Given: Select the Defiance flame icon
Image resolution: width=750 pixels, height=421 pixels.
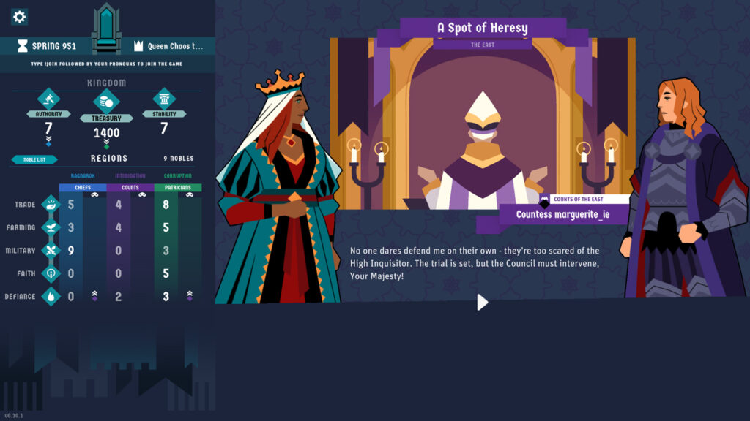Looking at the screenshot, I should coord(51,296).
